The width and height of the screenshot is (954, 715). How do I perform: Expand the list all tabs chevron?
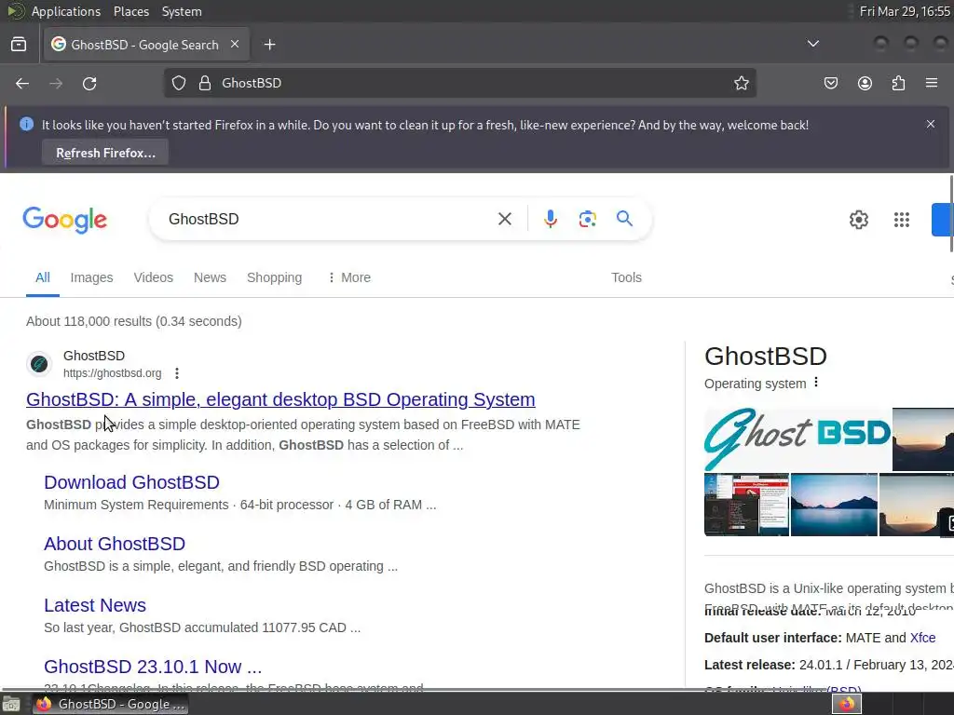point(812,44)
